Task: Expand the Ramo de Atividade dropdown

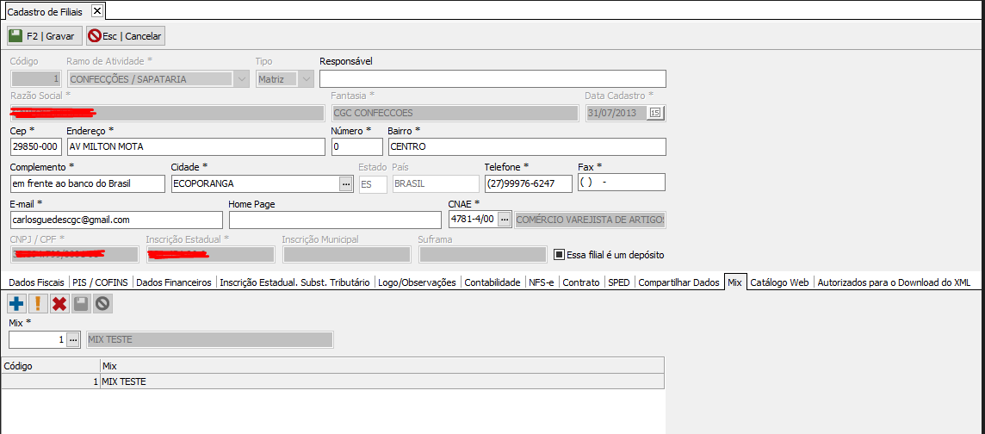Action: tap(241, 78)
